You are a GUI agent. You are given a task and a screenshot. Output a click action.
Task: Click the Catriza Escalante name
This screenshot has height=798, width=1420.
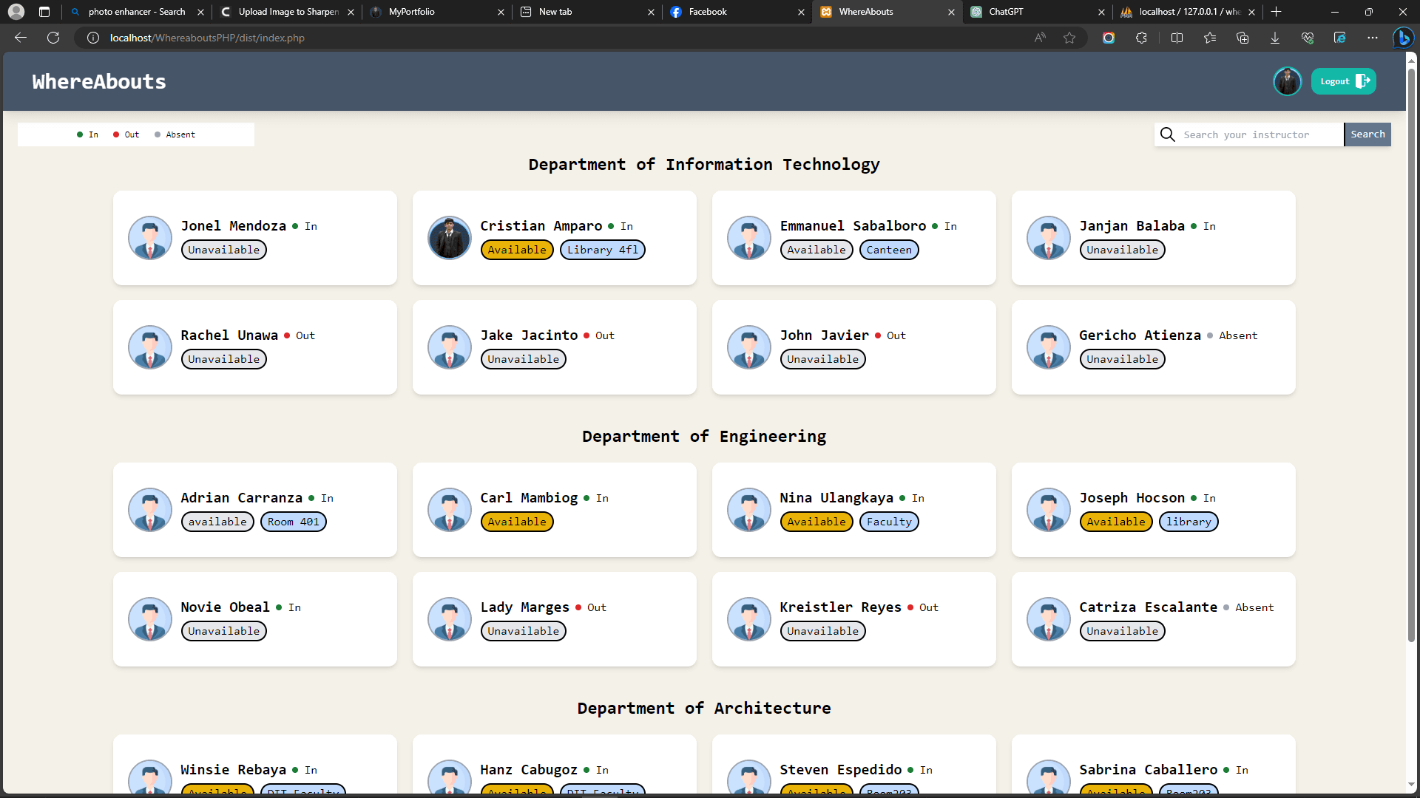point(1148,607)
